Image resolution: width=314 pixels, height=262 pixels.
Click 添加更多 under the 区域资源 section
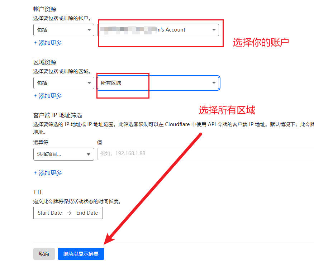(50, 96)
